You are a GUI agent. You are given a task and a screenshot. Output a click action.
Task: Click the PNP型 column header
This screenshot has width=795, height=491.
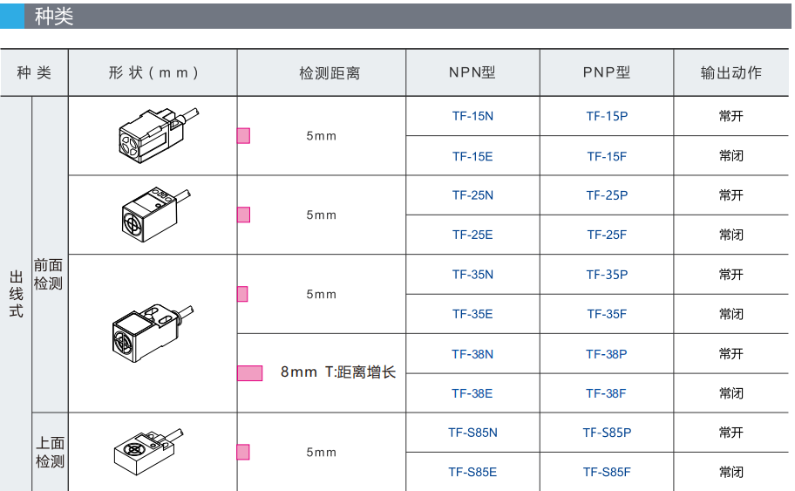click(607, 72)
